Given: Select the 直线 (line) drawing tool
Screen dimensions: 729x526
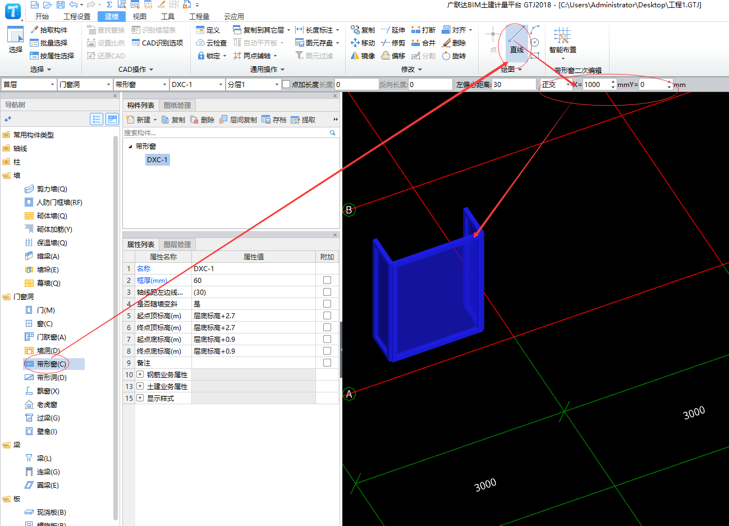Looking at the screenshot, I should point(516,41).
